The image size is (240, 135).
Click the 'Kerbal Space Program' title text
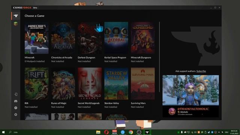coord(115,57)
